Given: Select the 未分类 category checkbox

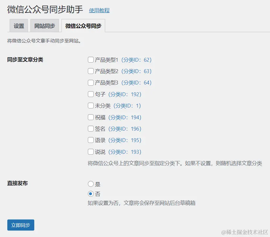Looking at the screenshot, I should click(x=90, y=105).
